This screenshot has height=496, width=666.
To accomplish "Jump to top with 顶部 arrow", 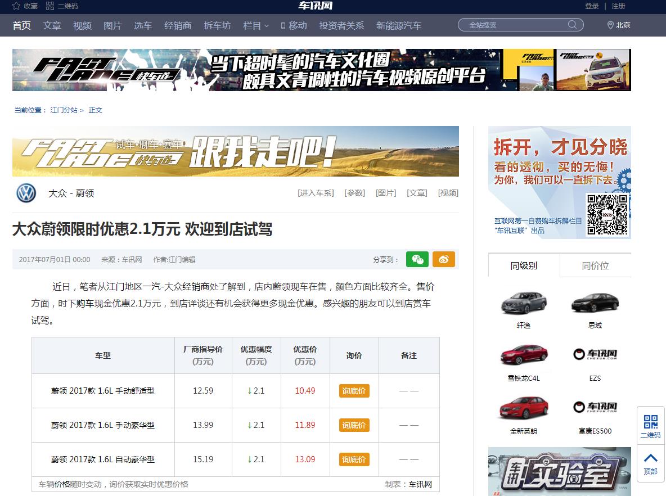I will pyautogui.click(x=650, y=464).
